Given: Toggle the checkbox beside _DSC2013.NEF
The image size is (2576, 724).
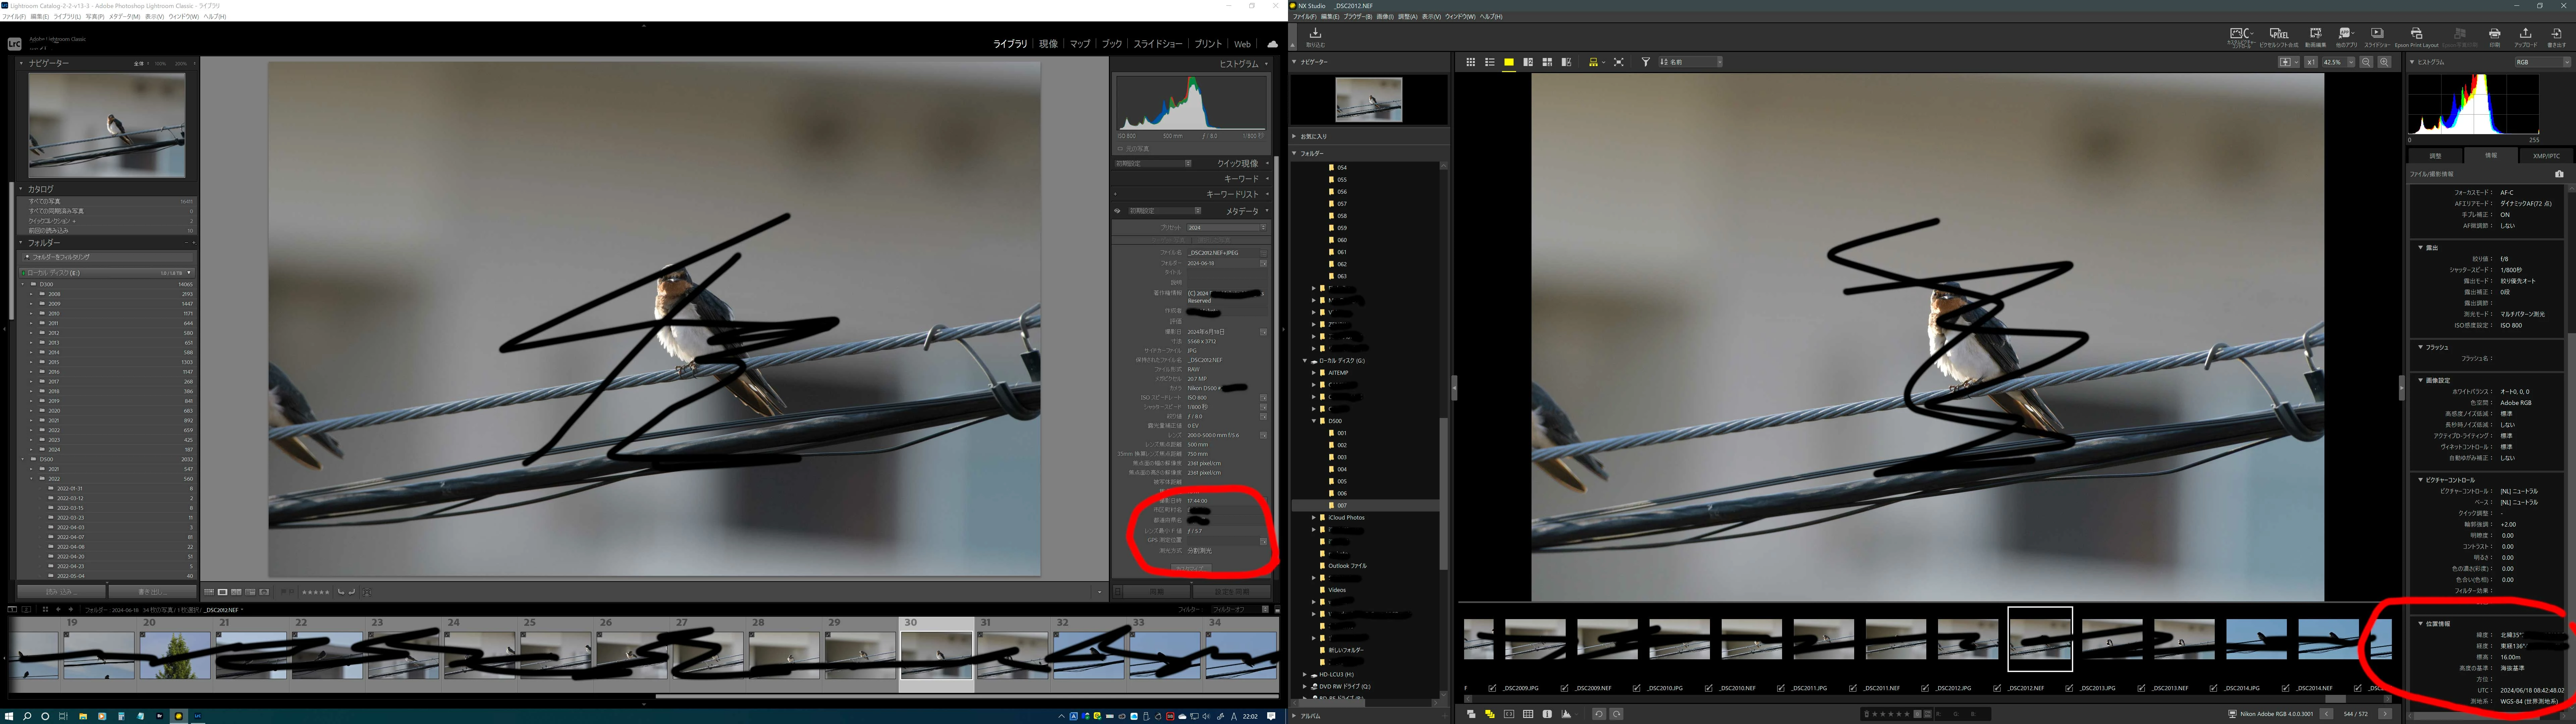Looking at the screenshot, I should tap(2141, 688).
